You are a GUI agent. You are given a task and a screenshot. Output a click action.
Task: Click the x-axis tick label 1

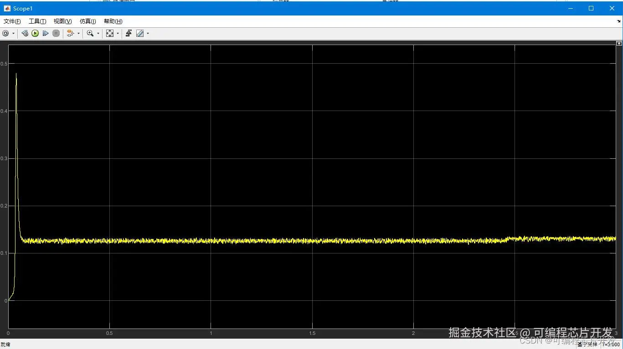coord(211,333)
